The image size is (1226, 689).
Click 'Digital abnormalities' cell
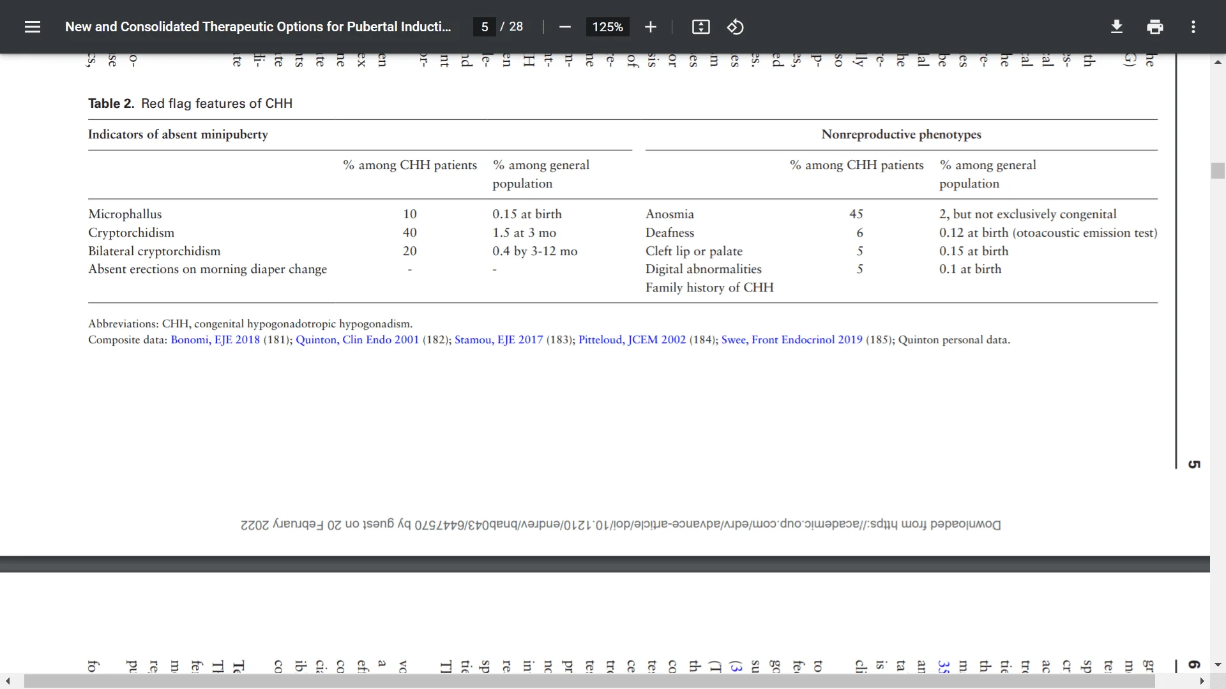(x=704, y=269)
